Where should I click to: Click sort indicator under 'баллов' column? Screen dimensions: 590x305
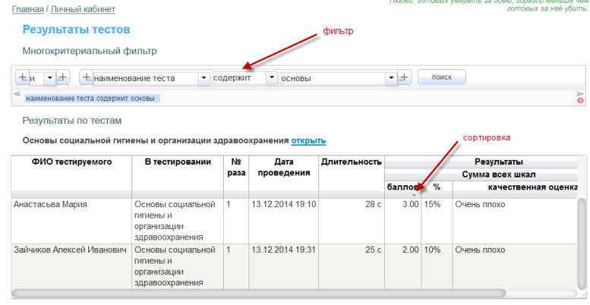click(x=414, y=196)
